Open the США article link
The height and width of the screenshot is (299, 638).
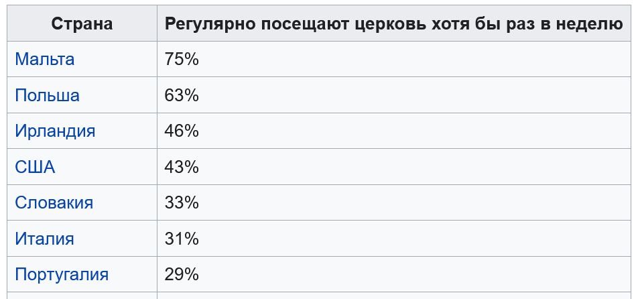tap(35, 167)
